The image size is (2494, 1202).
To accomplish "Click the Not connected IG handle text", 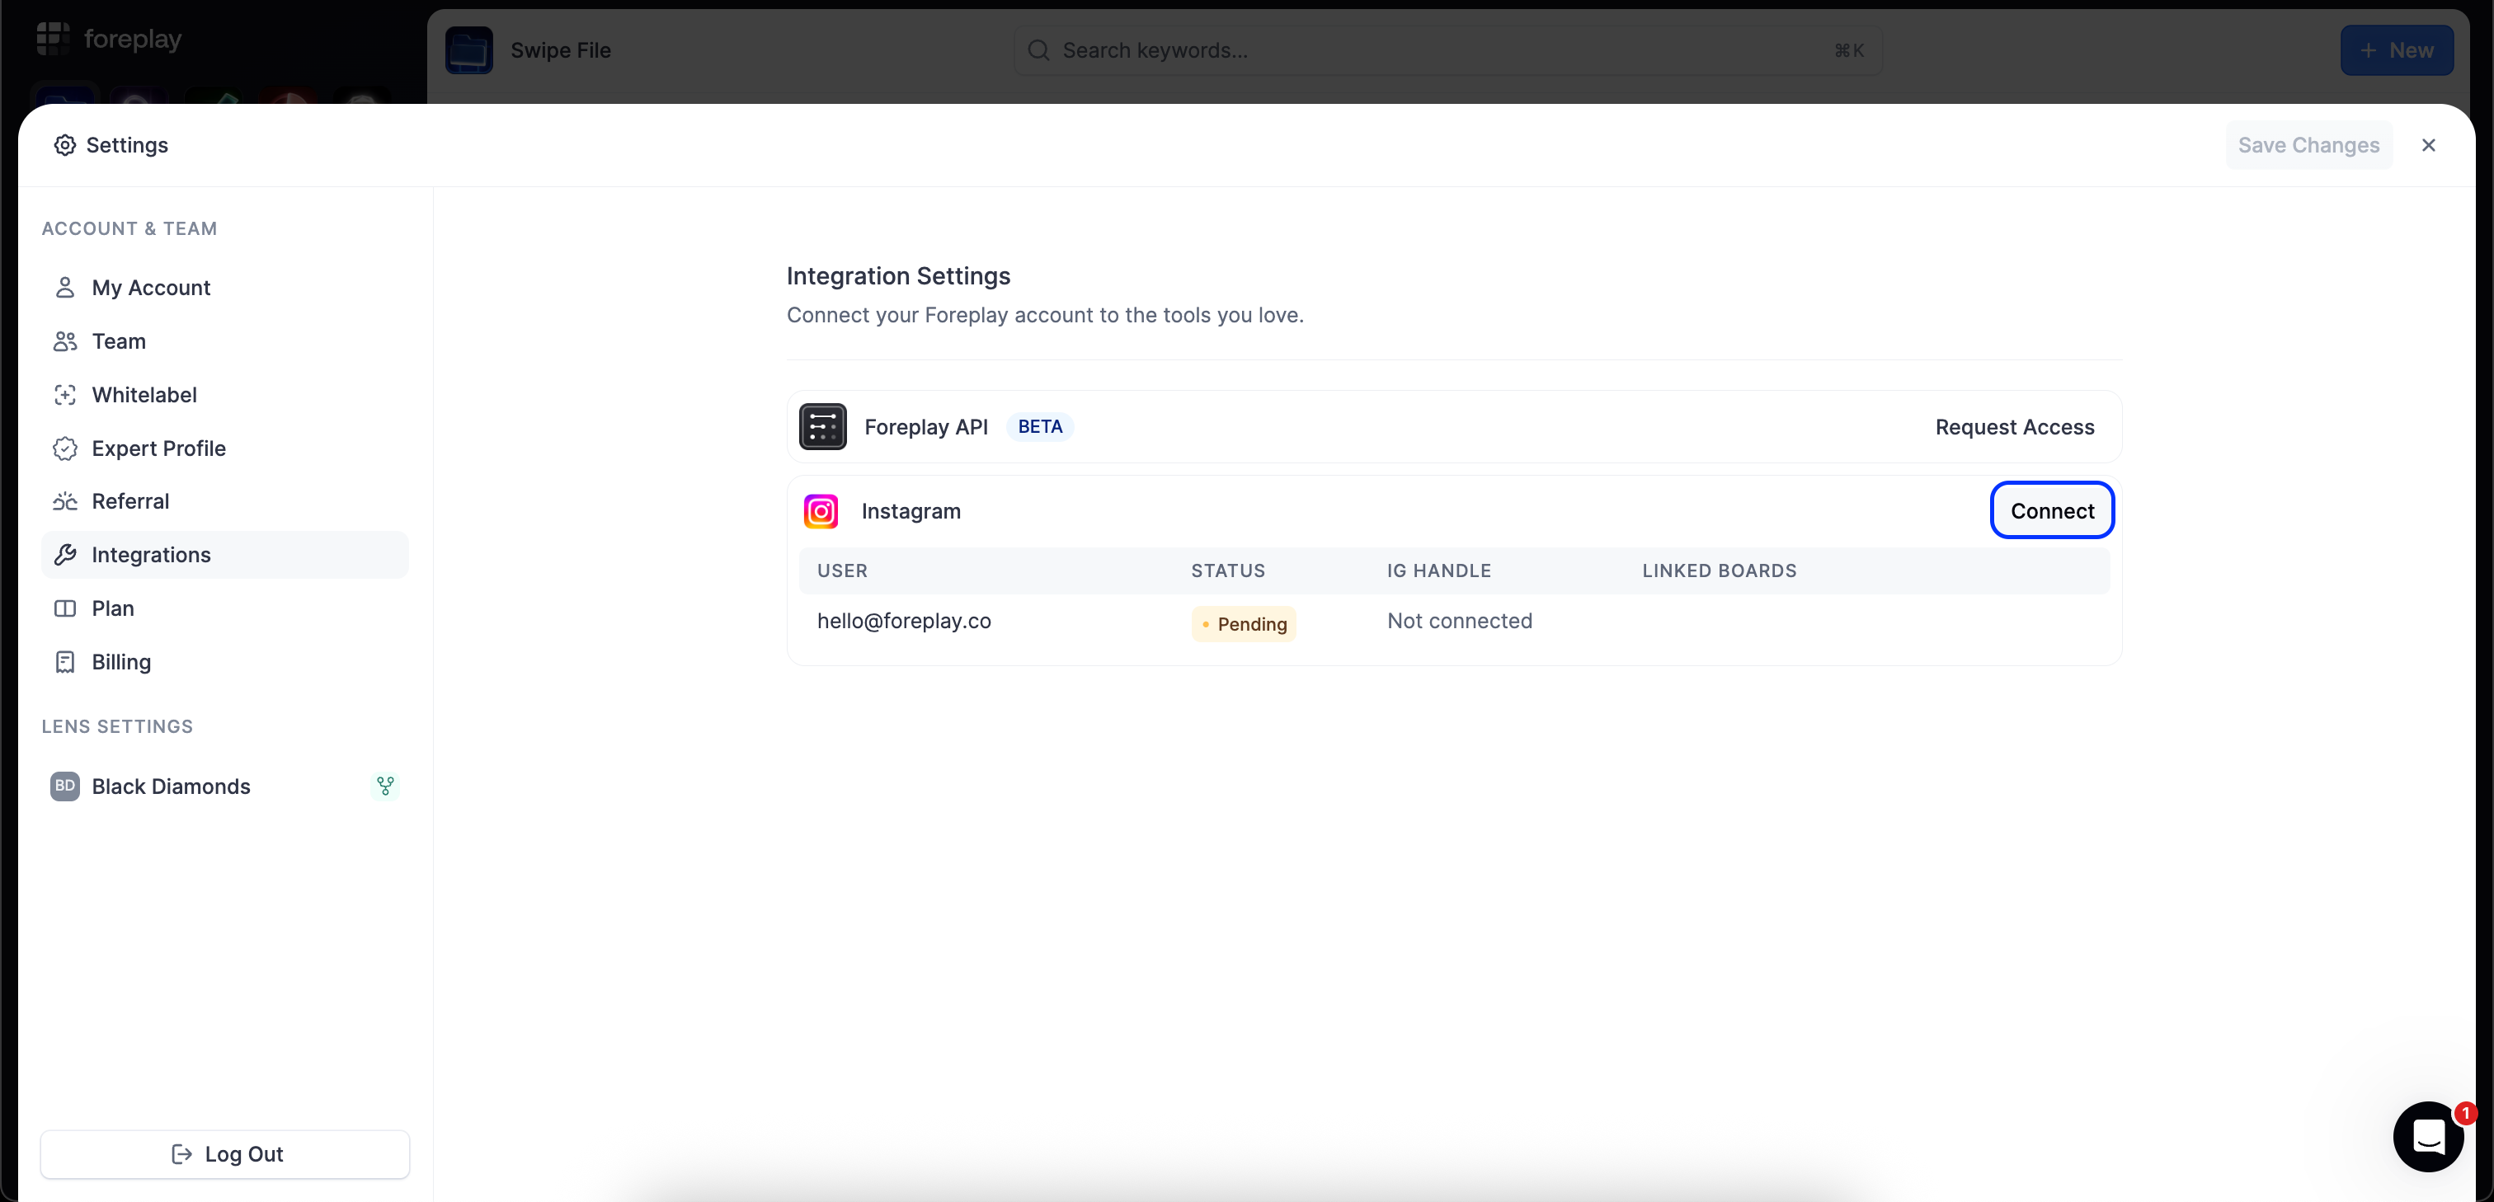I will coord(1459,622).
